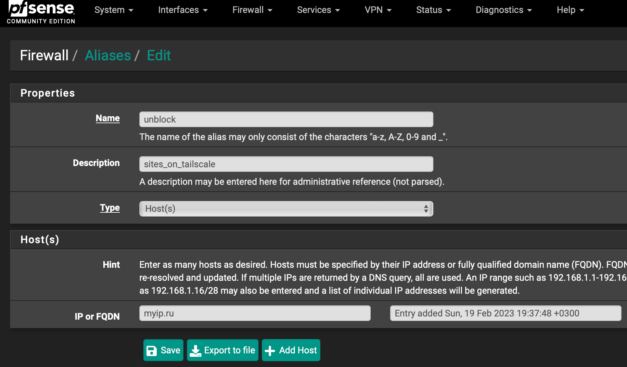
Task: Open the System menu
Action: 114,10
